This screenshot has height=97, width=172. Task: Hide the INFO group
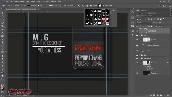137,35
